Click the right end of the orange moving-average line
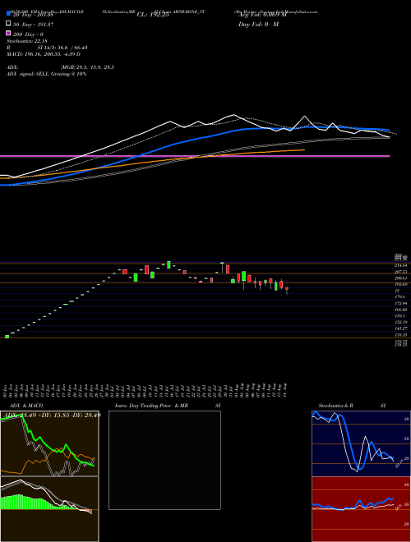The width and height of the screenshot is (411, 542). [x=304, y=149]
